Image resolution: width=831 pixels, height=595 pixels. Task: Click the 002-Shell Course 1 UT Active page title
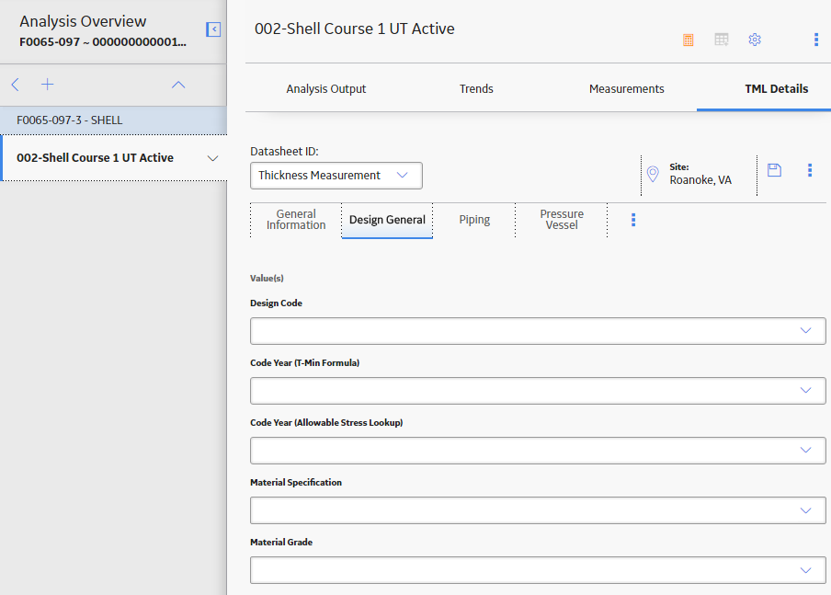click(355, 29)
